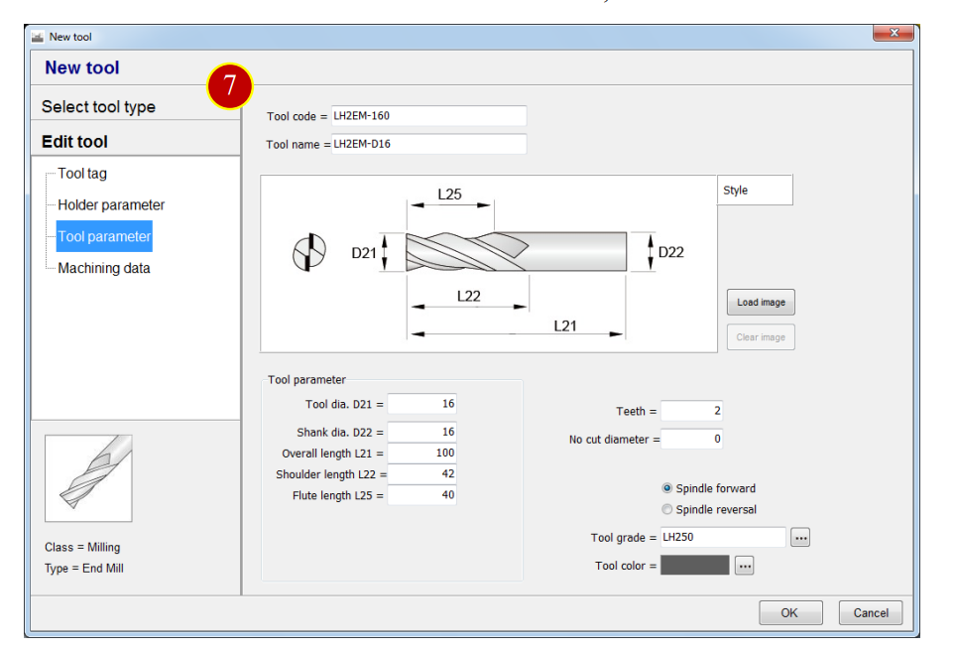Click the Cancel button
Image resolution: width=957 pixels, height=651 pixels.
point(871,612)
